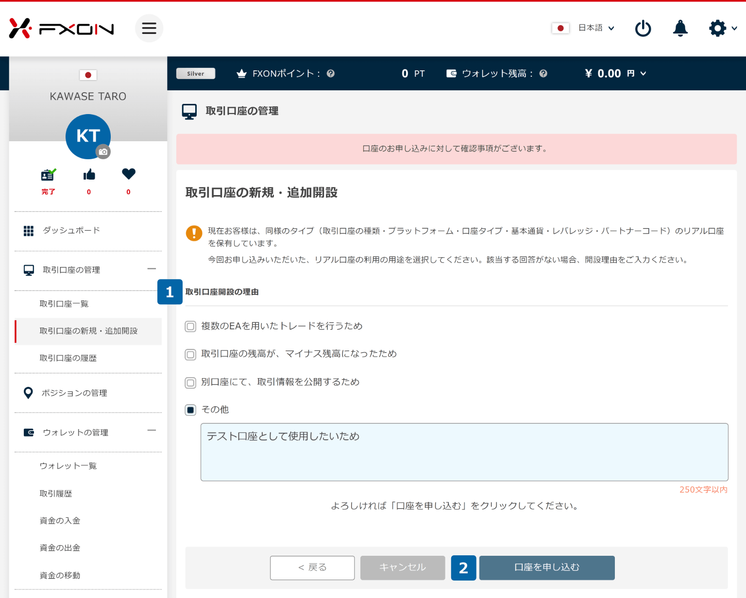Collapse the ウォレットの管理 section

(x=152, y=430)
